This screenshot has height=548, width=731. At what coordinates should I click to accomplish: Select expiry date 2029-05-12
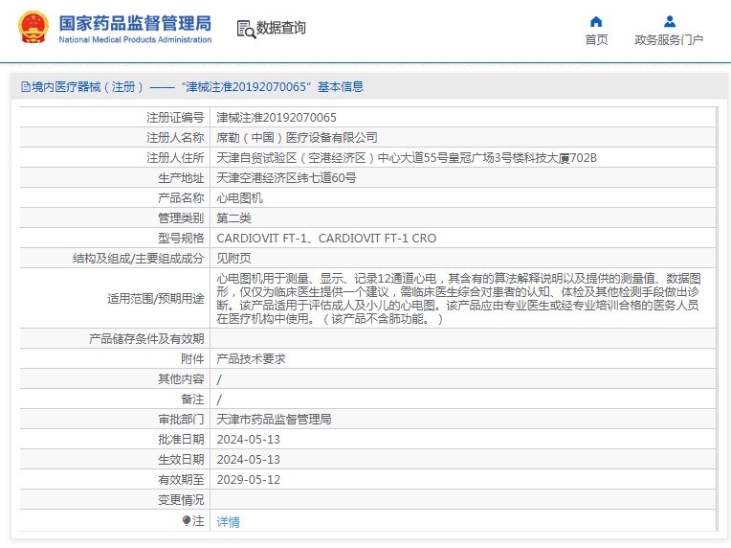click(x=249, y=479)
